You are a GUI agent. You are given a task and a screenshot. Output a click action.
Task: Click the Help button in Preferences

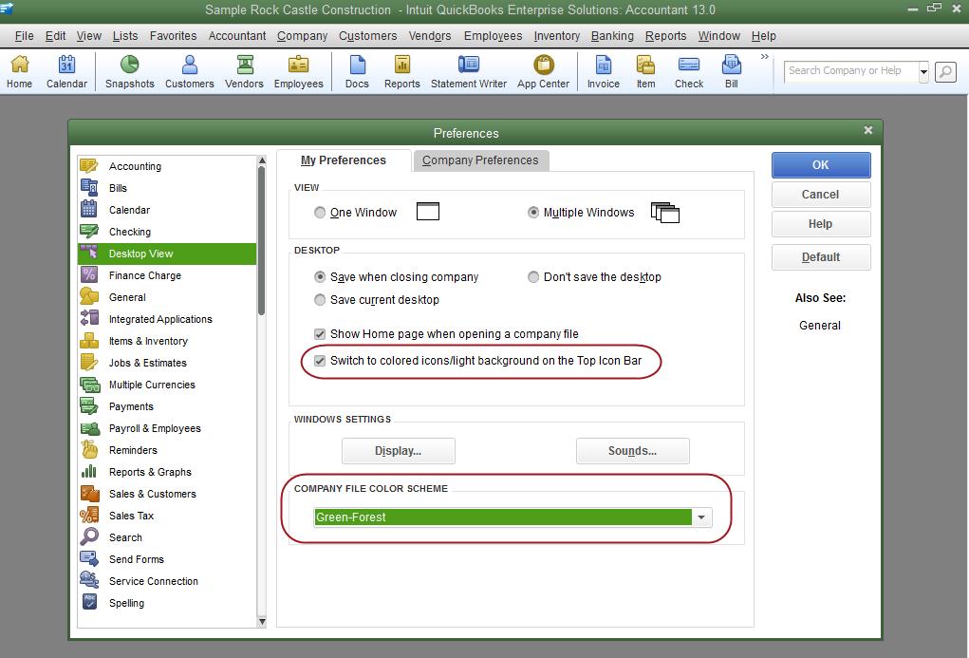point(821,224)
